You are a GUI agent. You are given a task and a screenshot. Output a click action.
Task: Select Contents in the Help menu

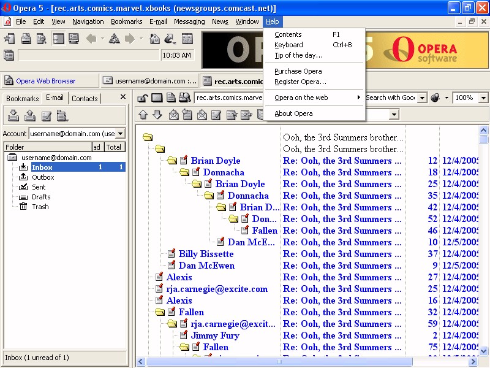(x=314, y=34)
